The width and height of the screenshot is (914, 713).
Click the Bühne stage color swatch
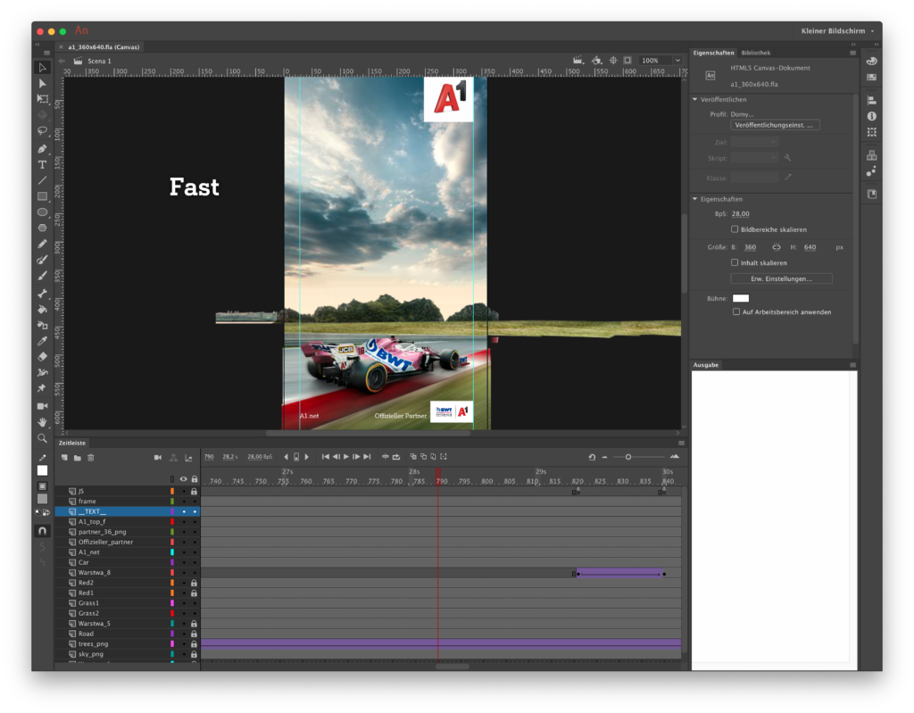click(740, 298)
